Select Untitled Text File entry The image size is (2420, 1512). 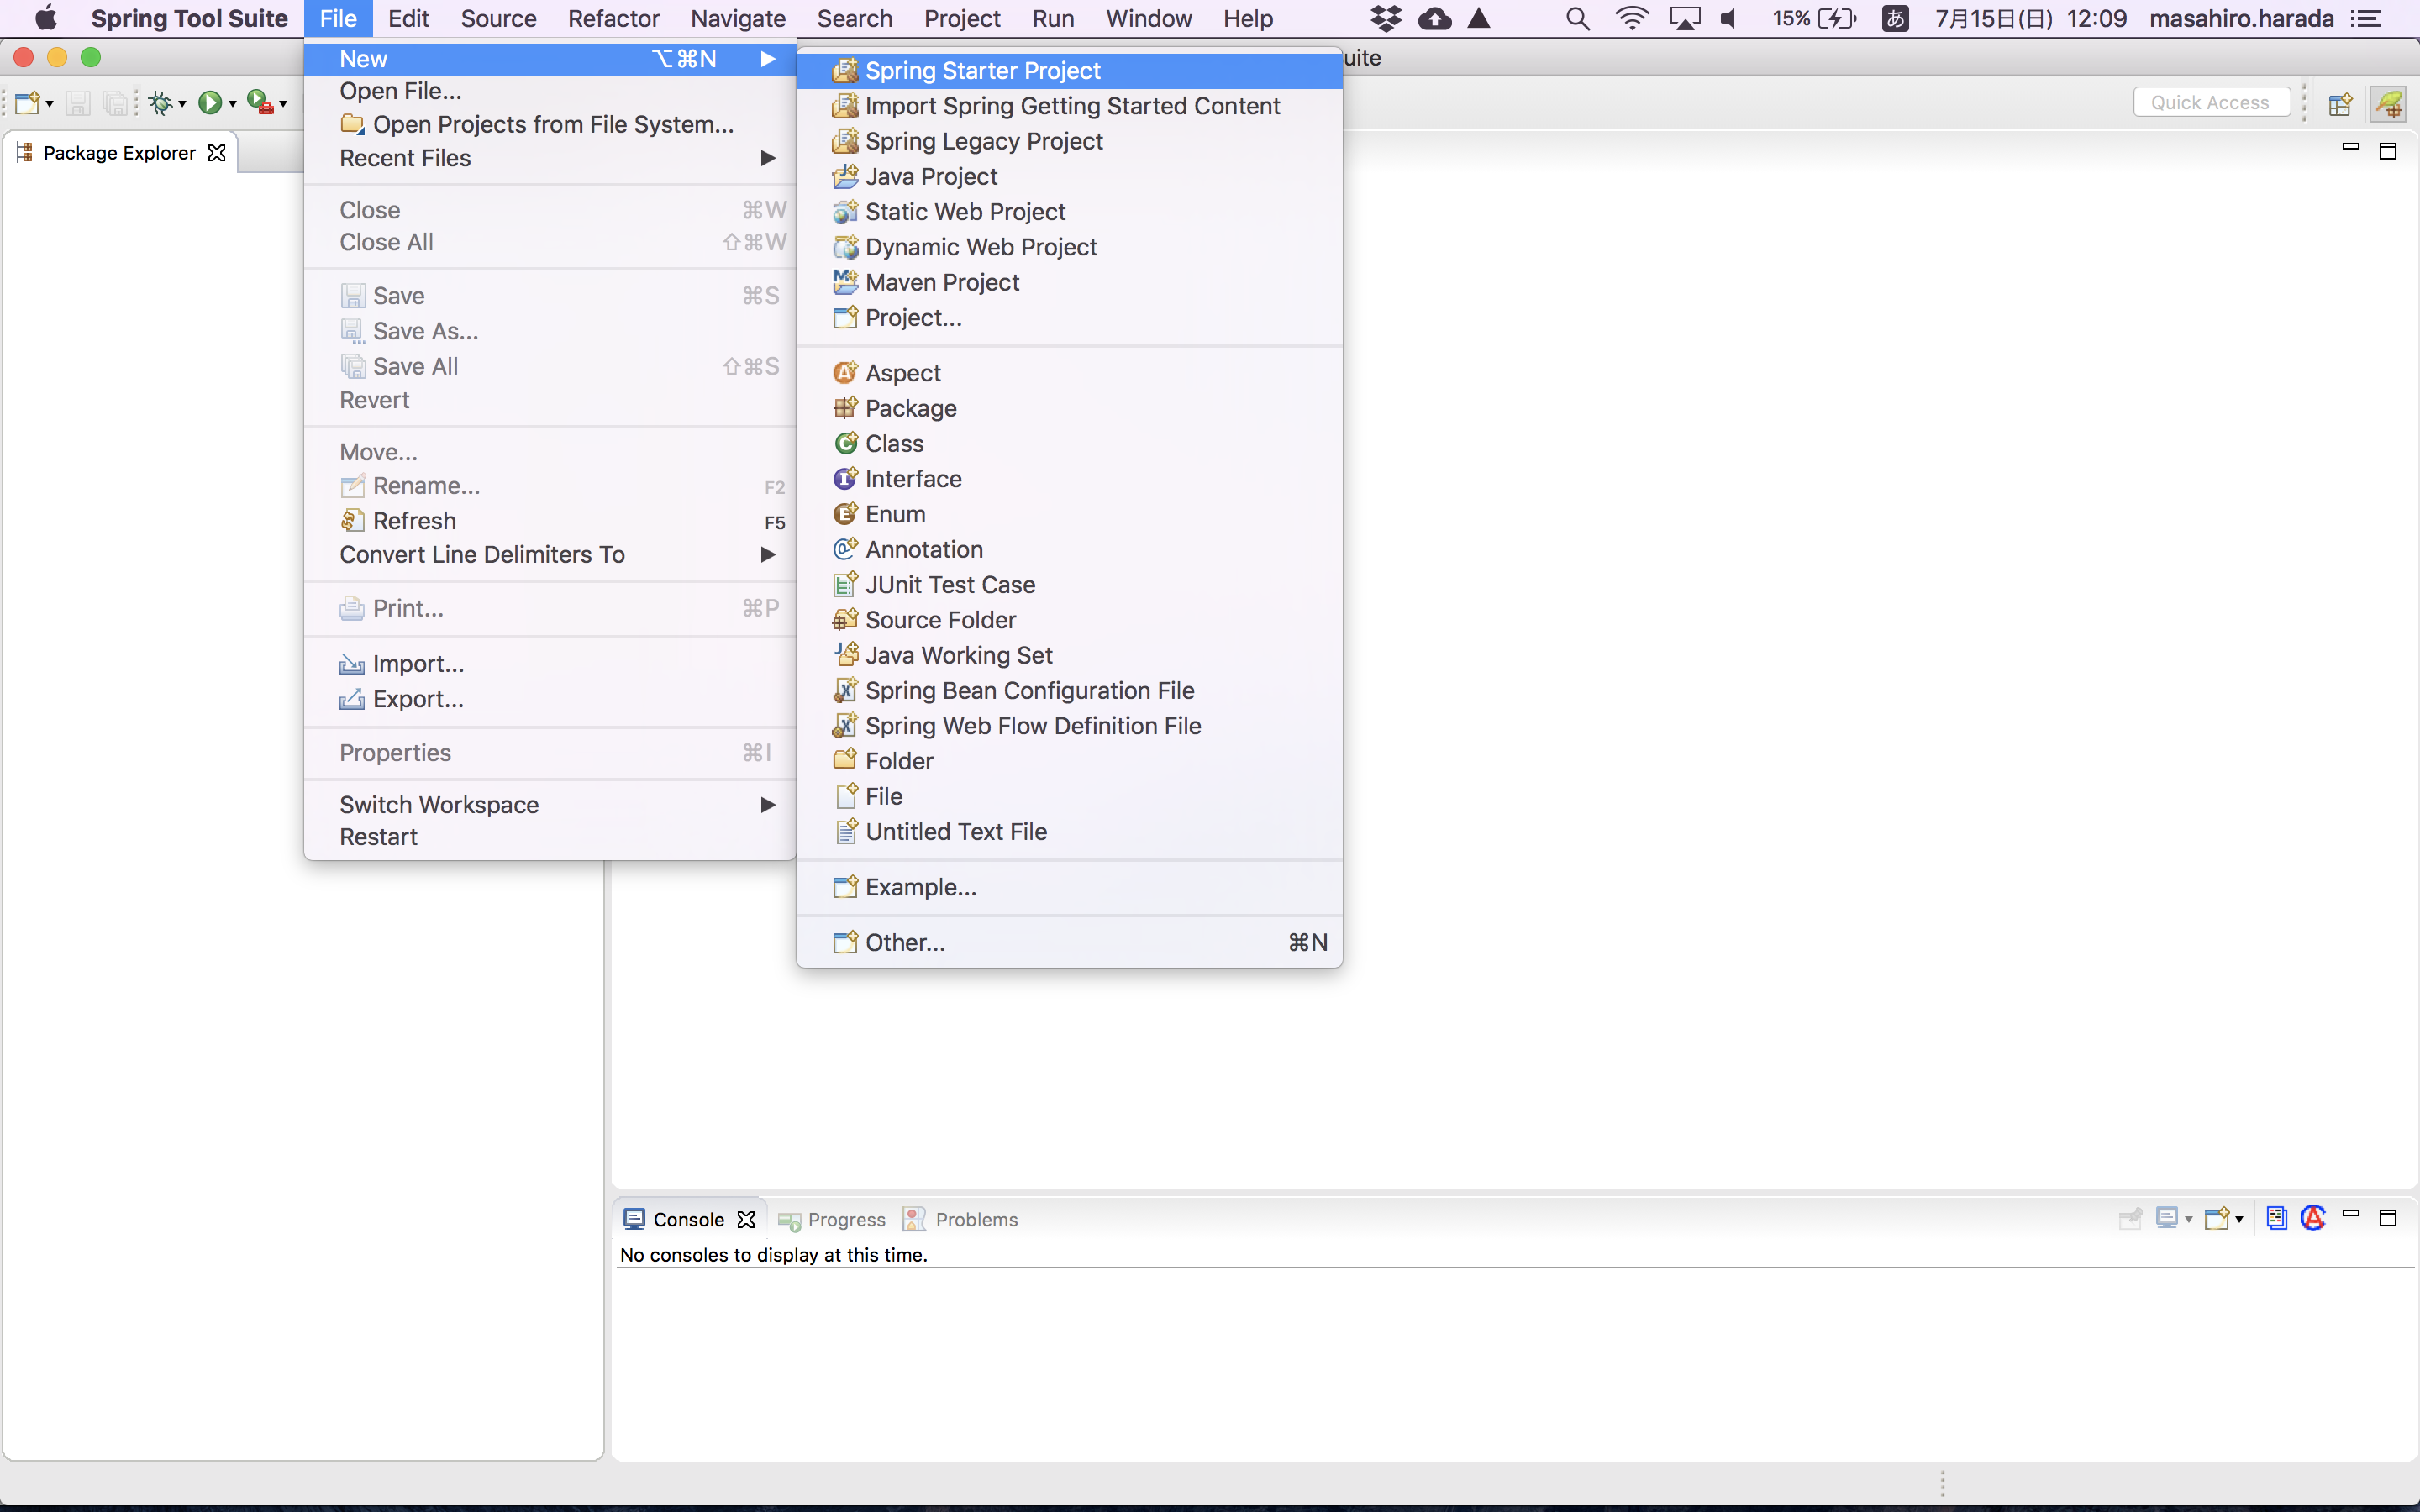[x=1069, y=832]
